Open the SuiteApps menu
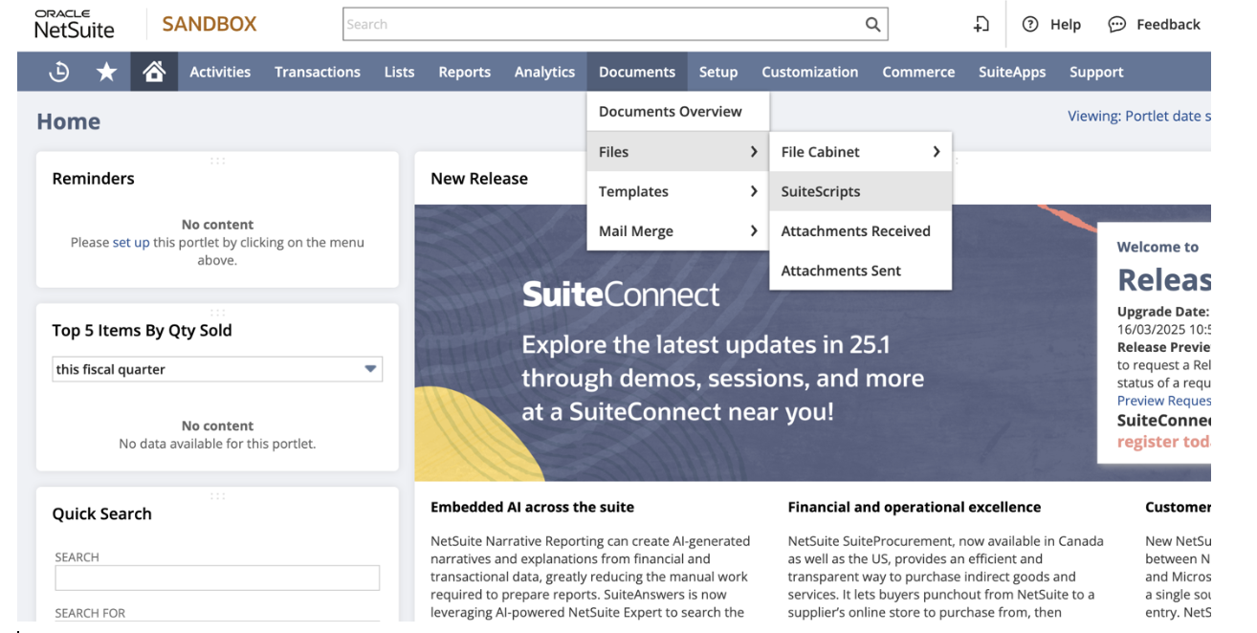Image resolution: width=1257 pixels, height=633 pixels. (x=1012, y=72)
